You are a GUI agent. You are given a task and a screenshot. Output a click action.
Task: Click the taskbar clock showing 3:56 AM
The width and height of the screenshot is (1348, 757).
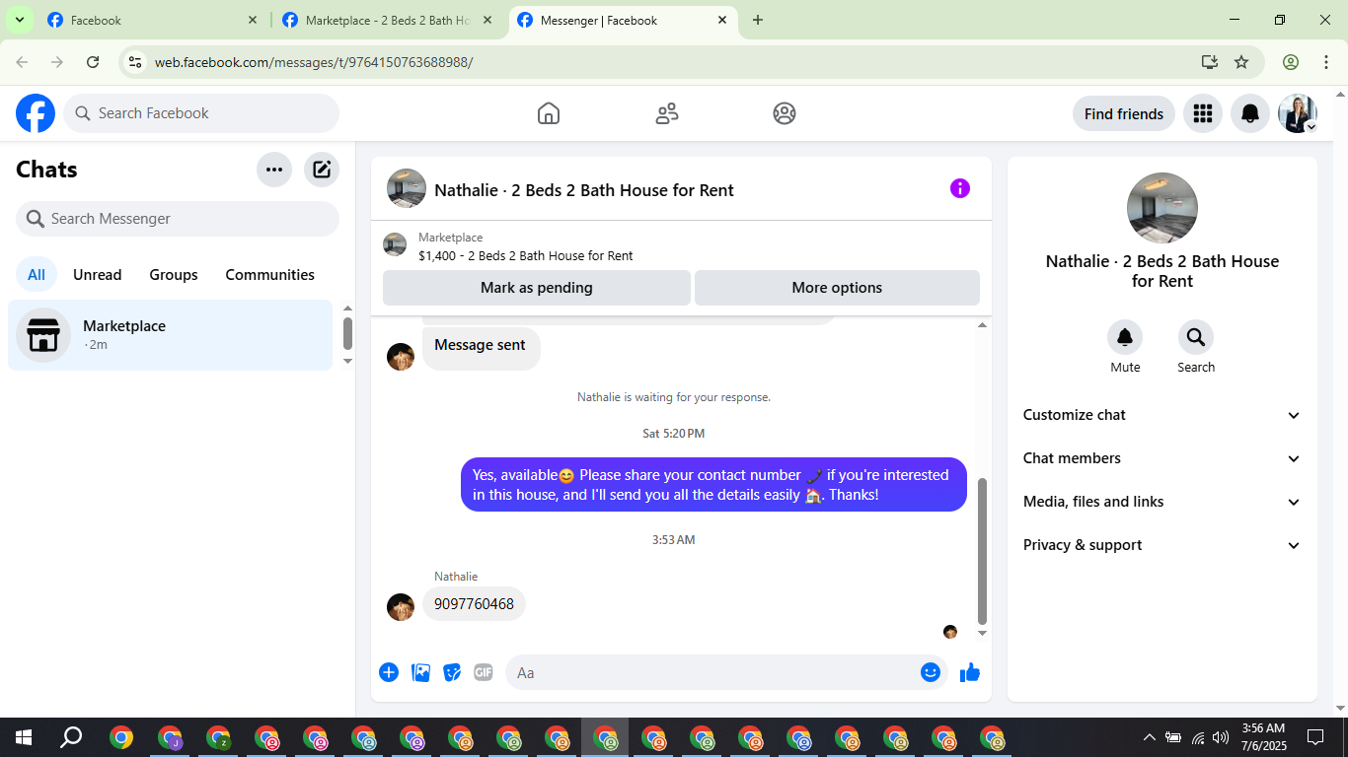pyautogui.click(x=1263, y=737)
